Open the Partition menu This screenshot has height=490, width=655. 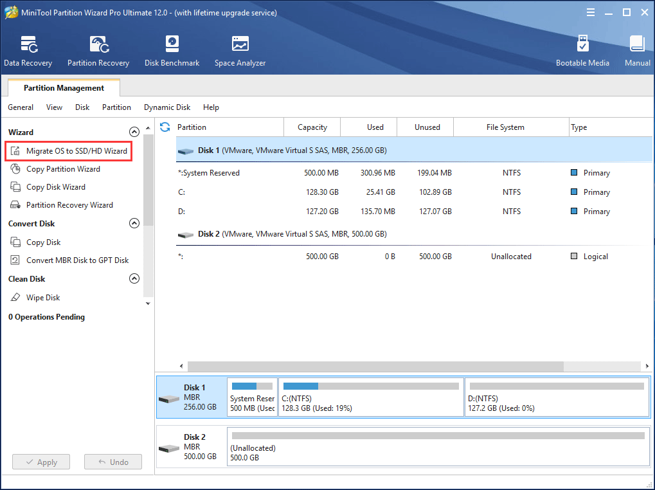point(116,107)
